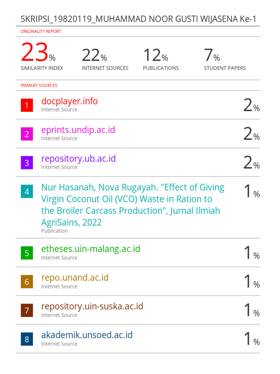Click the purple number 3 source badge

click(x=27, y=163)
